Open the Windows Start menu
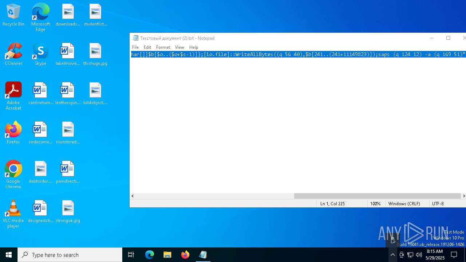The image size is (466, 262). (x=9, y=255)
